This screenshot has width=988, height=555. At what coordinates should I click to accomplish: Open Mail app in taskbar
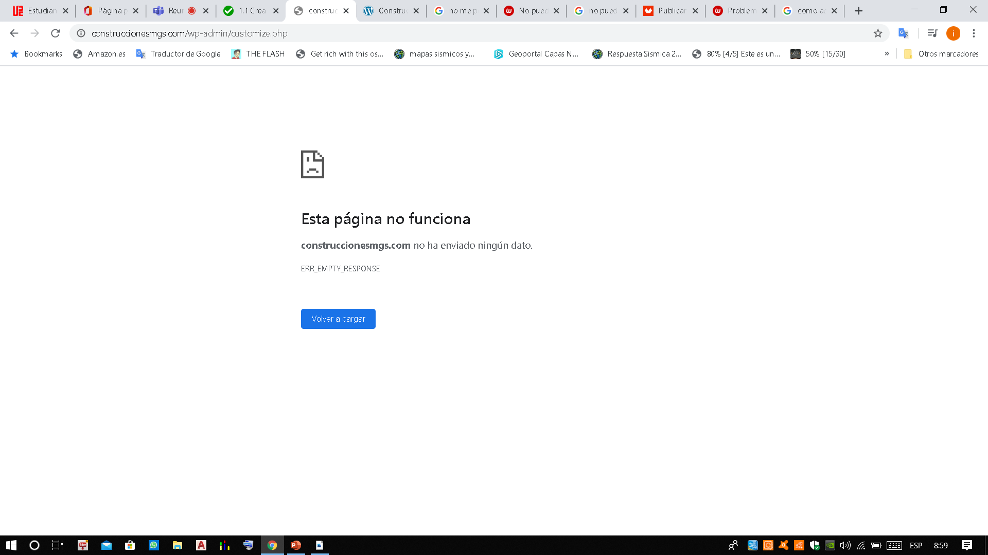[107, 545]
